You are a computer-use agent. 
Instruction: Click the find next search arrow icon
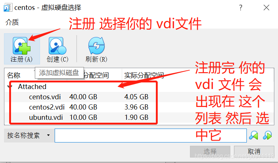(267, 136)
